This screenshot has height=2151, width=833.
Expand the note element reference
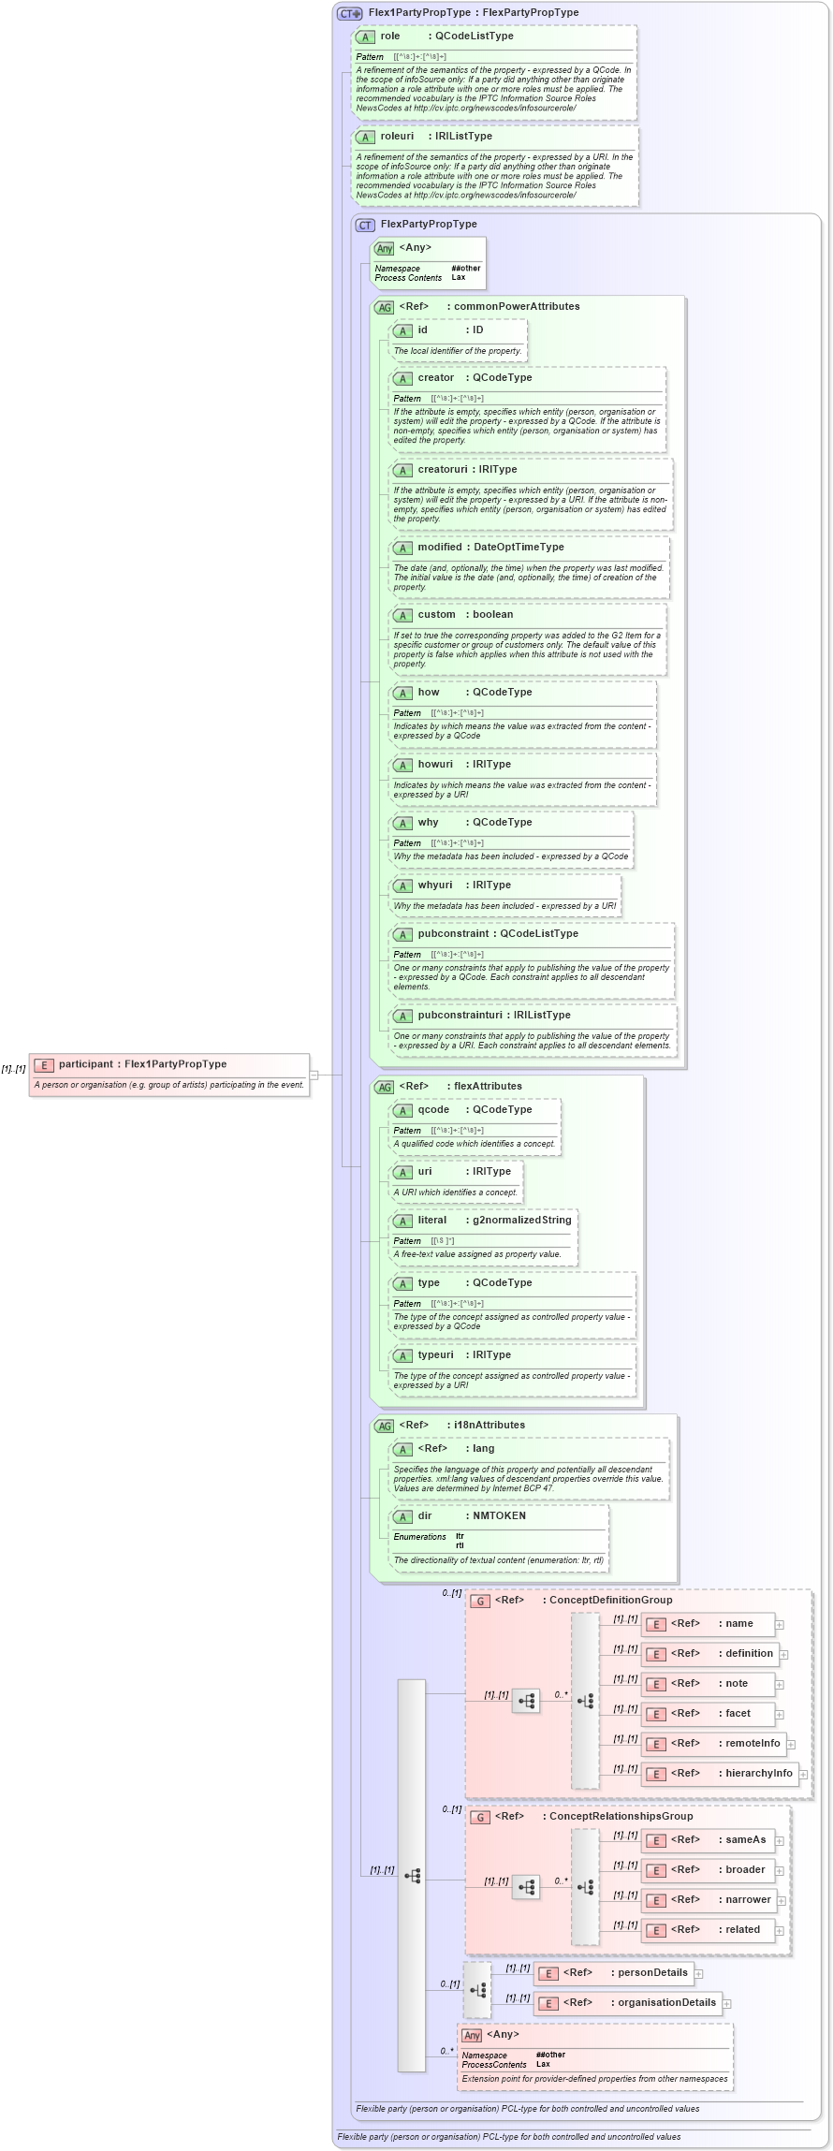780,1685
